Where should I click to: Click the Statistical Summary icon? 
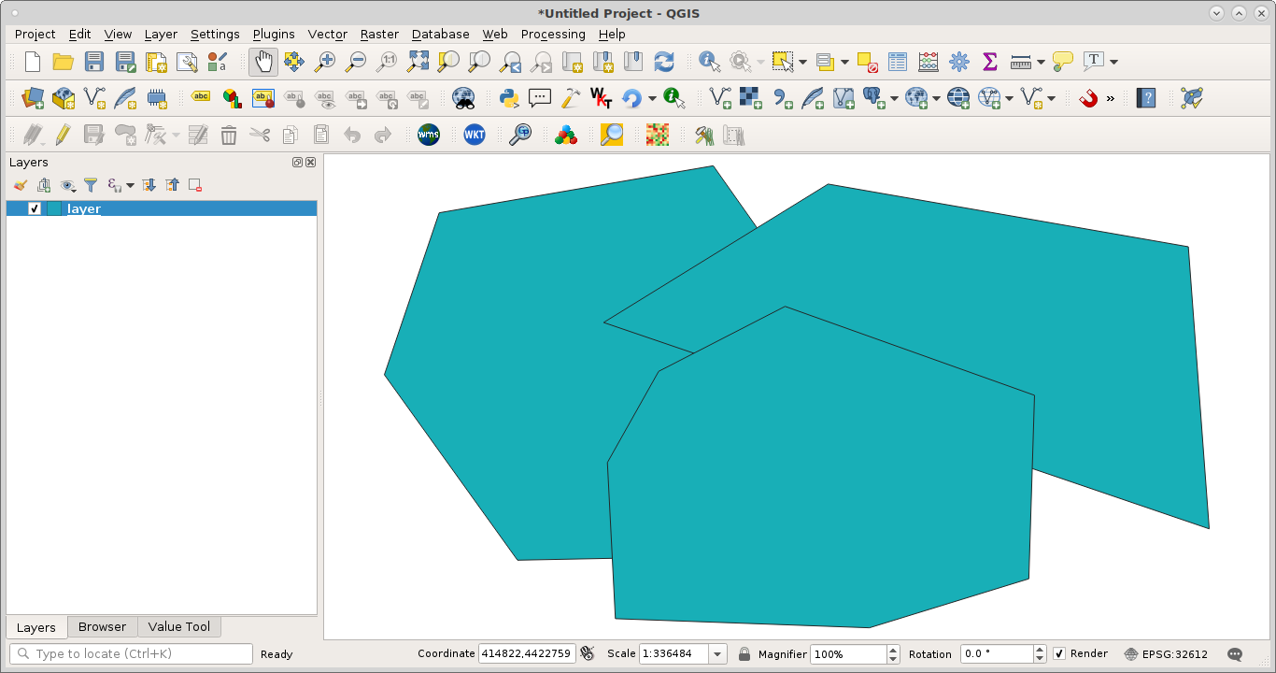[x=988, y=61]
